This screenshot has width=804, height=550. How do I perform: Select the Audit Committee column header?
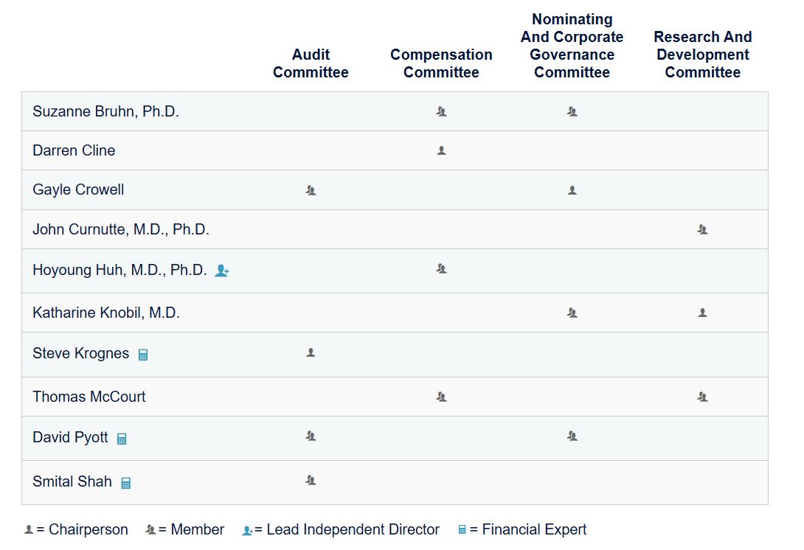point(311,63)
